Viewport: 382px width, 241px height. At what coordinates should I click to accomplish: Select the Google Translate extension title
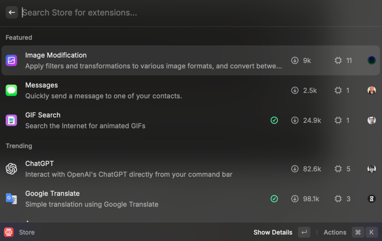coord(52,194)
